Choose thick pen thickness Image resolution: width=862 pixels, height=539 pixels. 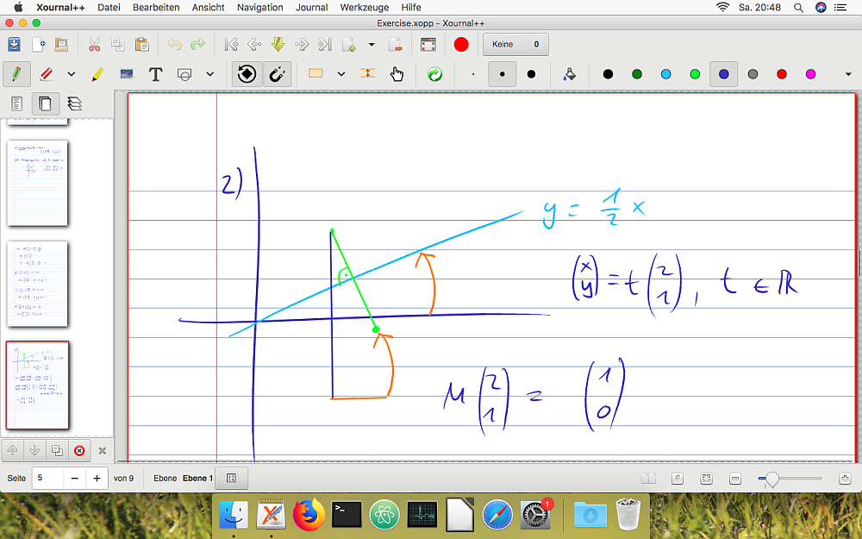(x=531, y=73)
